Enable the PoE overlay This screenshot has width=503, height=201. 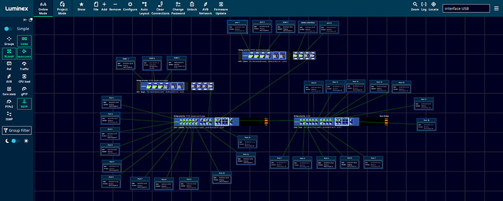coord(10,66)
